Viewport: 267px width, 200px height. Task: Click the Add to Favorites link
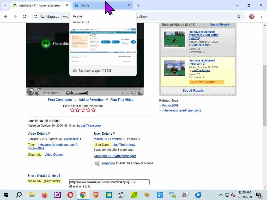(x=91, y=100)
